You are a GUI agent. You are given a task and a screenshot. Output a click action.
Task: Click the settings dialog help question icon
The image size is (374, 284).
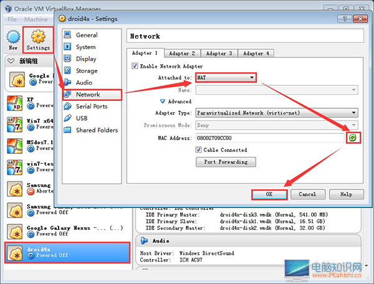pos(345,18)
